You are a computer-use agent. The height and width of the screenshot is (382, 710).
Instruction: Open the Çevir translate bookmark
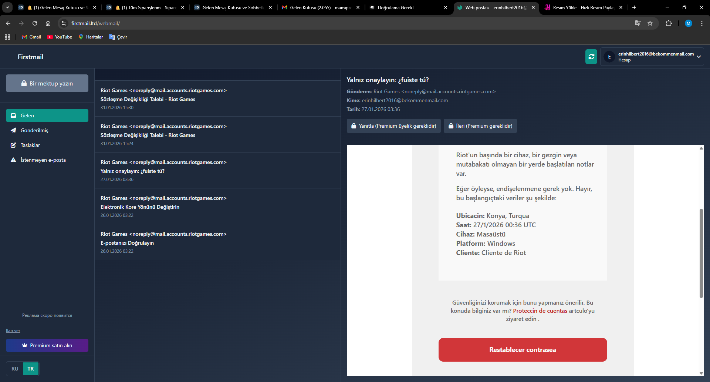[118, 37]
